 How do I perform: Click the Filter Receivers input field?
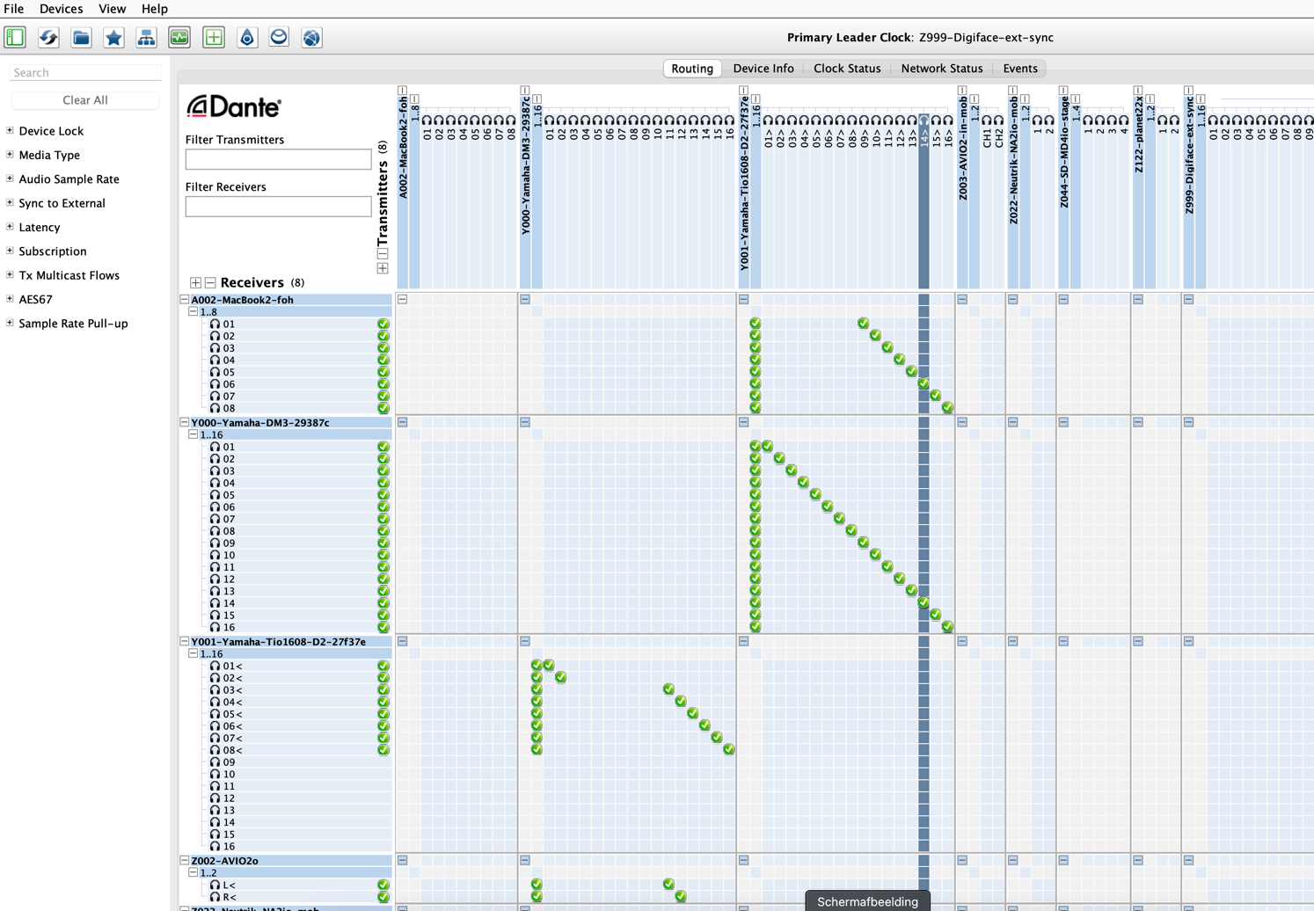tap(278, 207)
